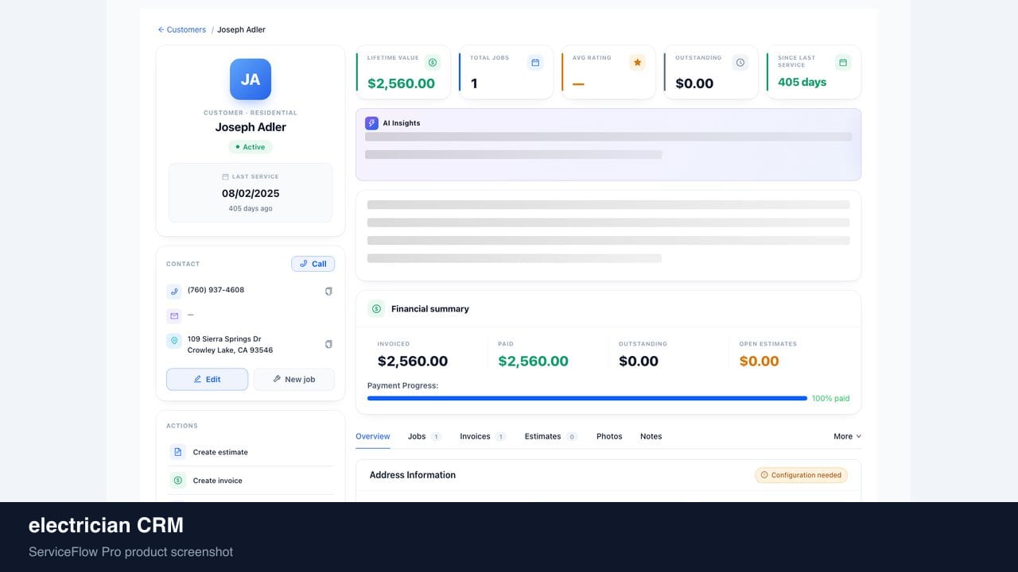Click the 100% paid label

(x=830, y=398)
